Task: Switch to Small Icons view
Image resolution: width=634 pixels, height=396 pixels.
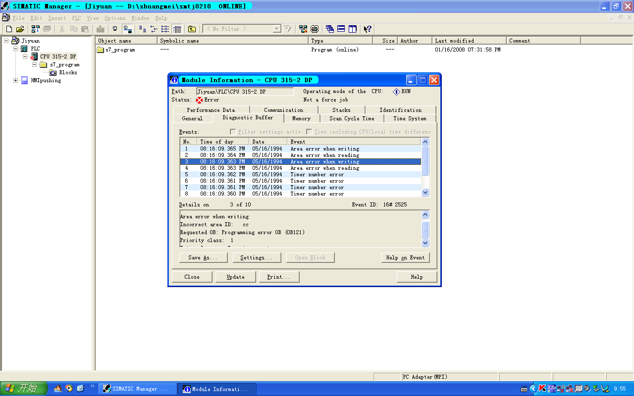Action: (153, 29)
